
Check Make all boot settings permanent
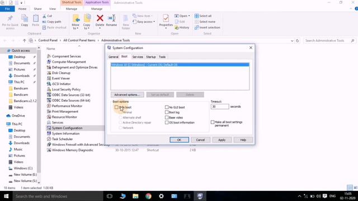tap(213, 122)
